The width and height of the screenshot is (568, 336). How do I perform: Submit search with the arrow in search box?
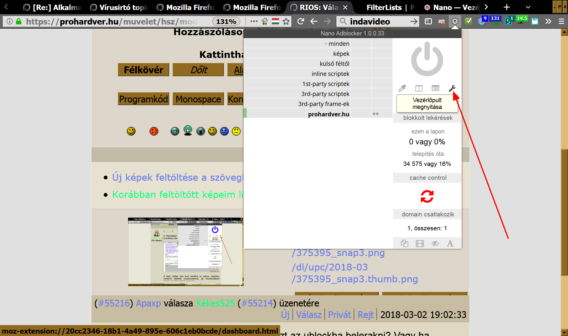click(x=414, y=21)
